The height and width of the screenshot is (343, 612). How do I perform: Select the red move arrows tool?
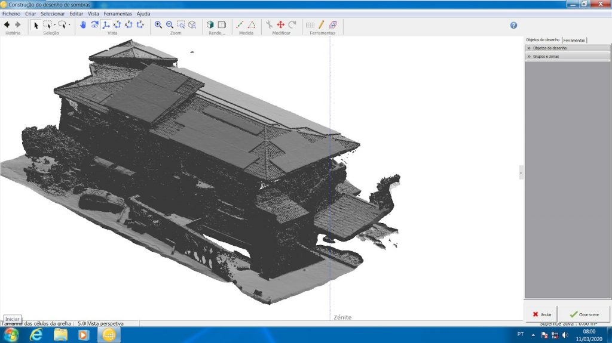pos(280,25)
